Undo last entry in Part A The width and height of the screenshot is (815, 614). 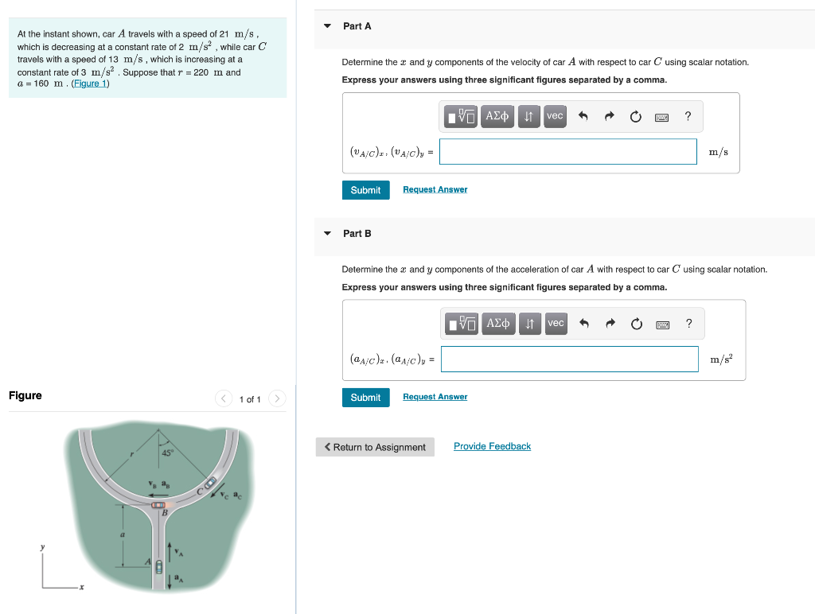(x=583, y=116)
